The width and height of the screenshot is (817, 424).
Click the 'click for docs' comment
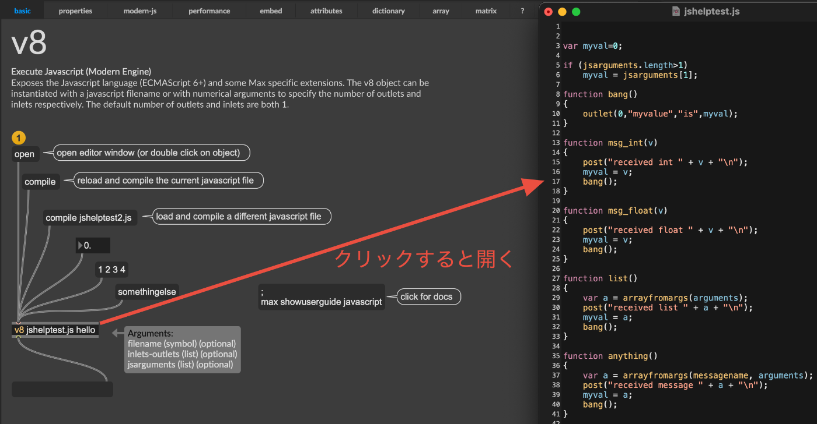pyautogui.click(x=428, y=296)
